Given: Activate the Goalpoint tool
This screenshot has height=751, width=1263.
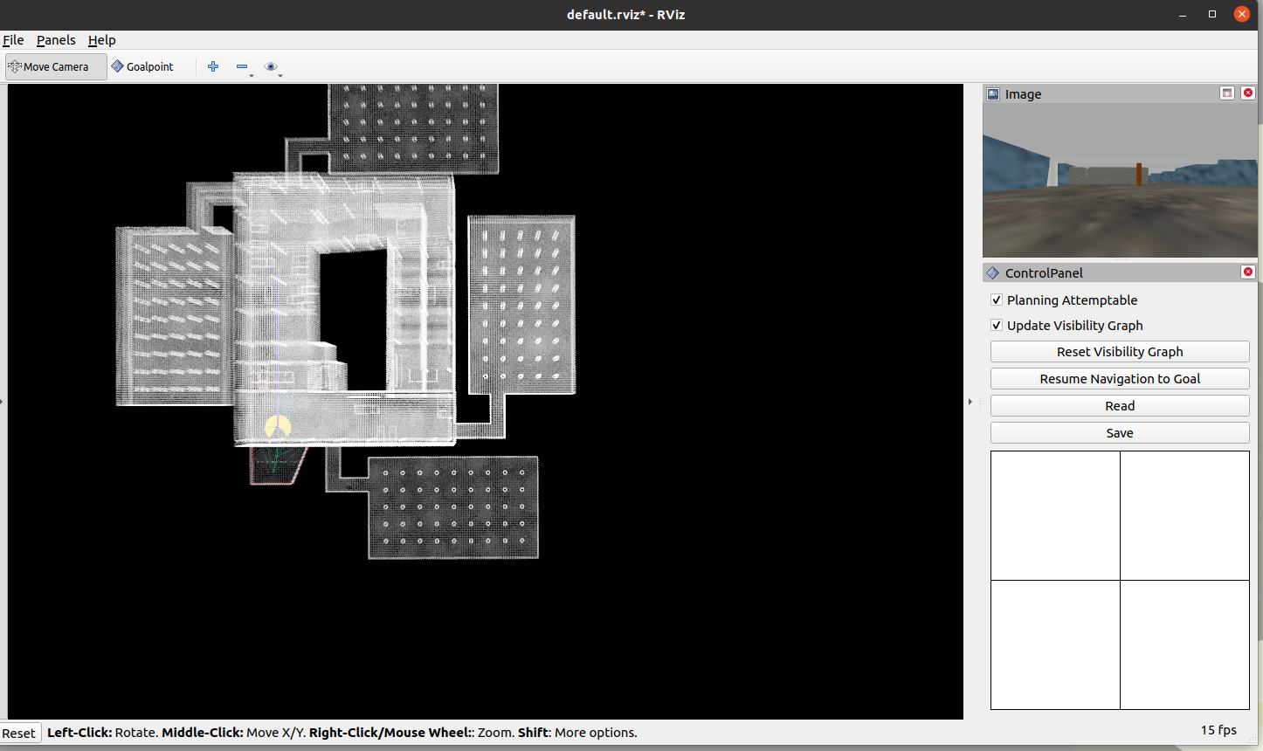Looking at the screenshot, I should click(x=142, y=66).
